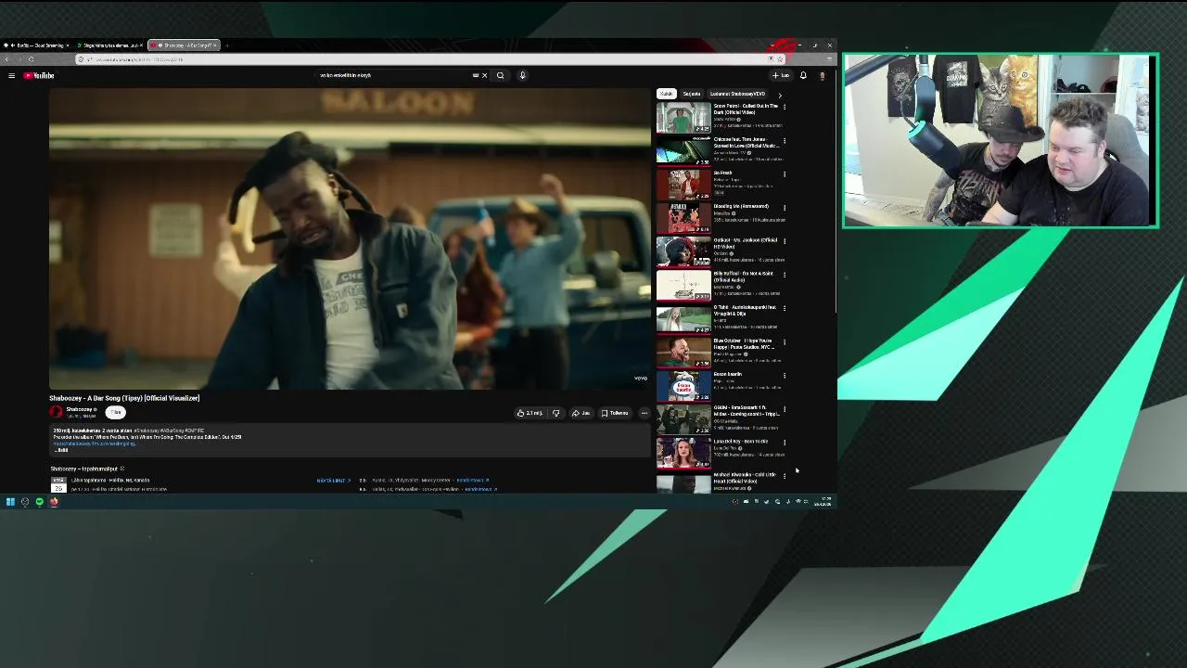Reload the page in the browser

[31, 59]
